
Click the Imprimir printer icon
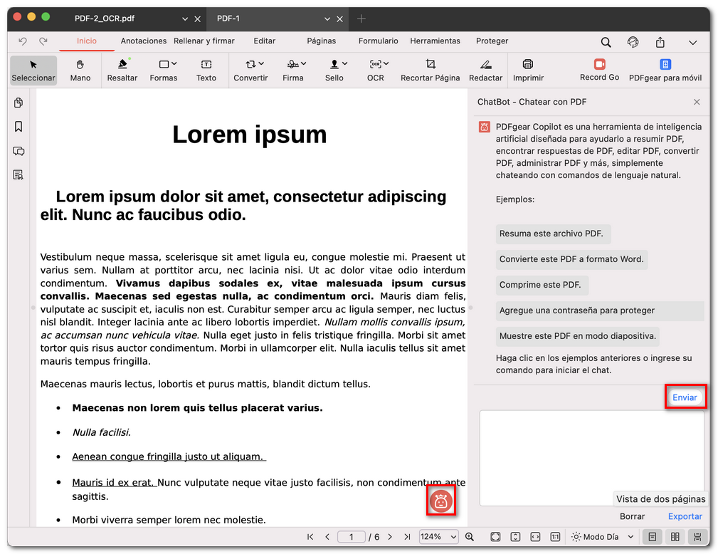528,70
